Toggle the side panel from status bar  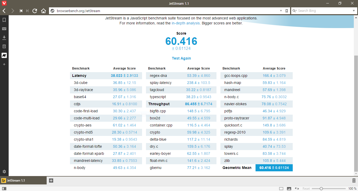click(x=4, y=189)
